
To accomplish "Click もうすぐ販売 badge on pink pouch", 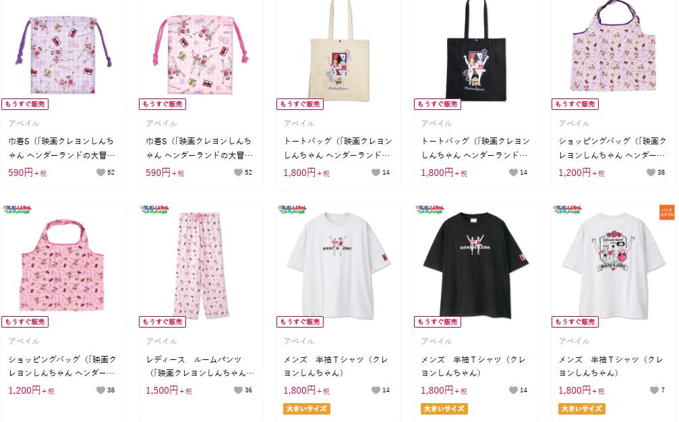I will pyautogui.click(x=163, y=104).
